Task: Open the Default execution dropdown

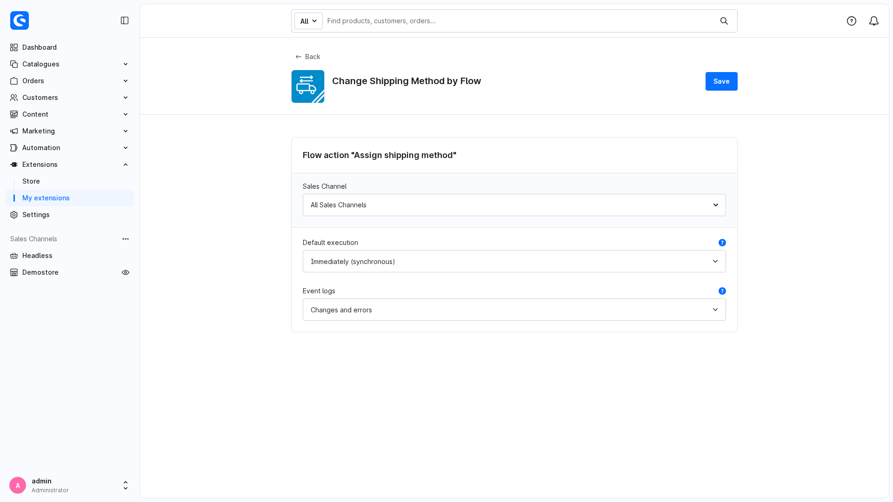Action: (x=514, y=261)
